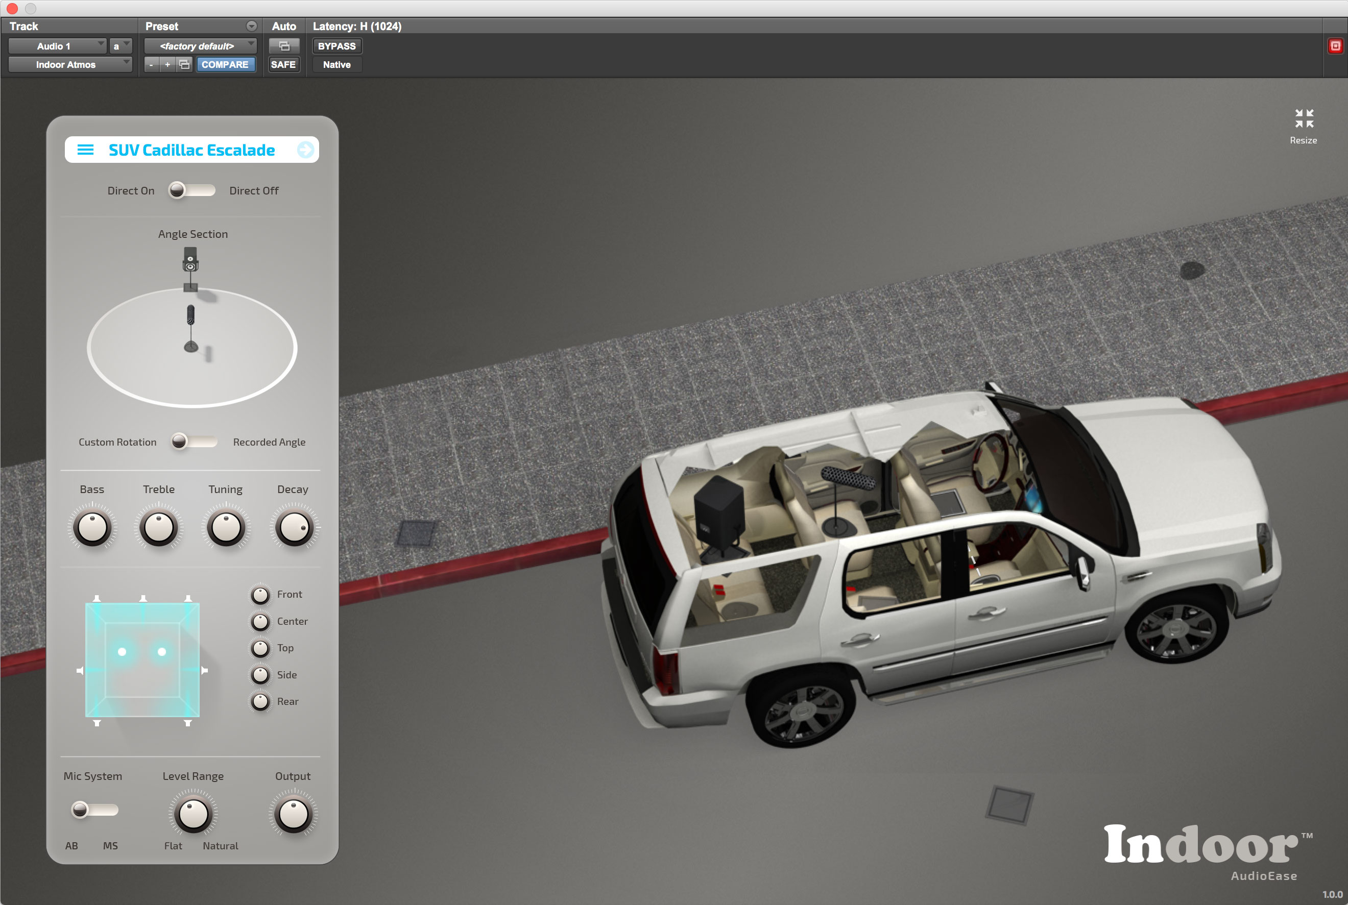
Task: Open the factory default preset dropdown
Action: click(x=200, y=46)
